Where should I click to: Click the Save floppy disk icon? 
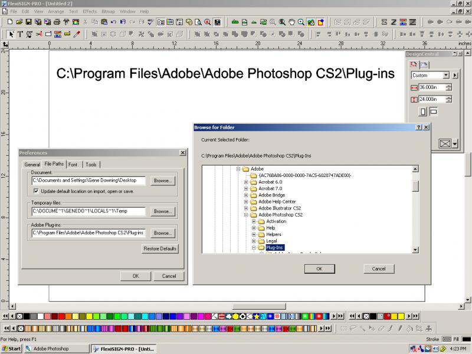point(28,22)
